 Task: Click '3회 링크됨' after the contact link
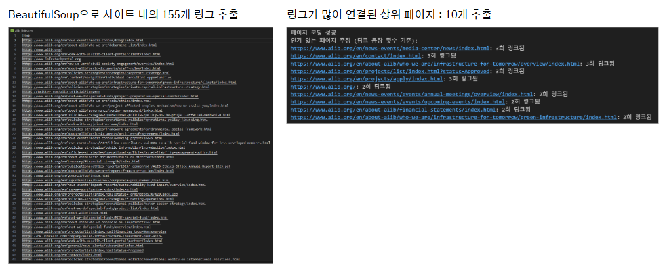(441, 55)
